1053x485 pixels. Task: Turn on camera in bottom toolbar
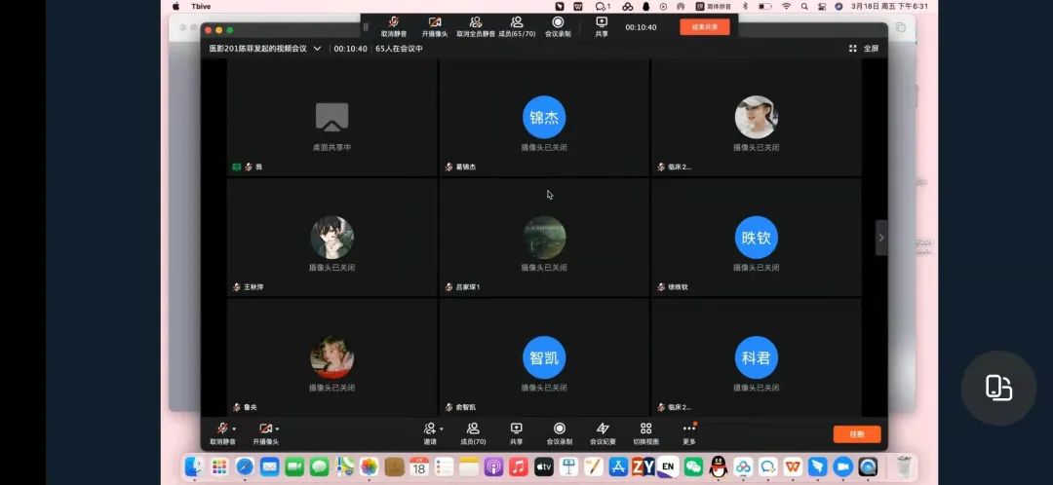pos(263,429)
